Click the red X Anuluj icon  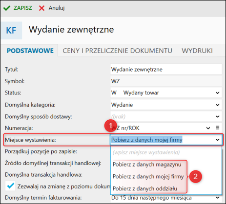tap(41, 8)
